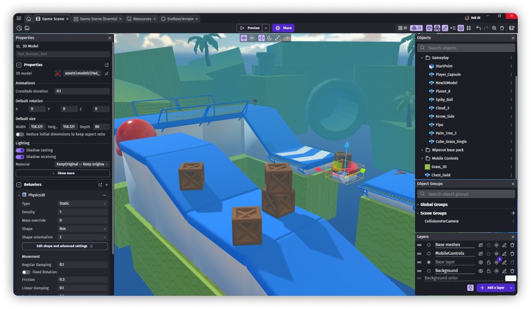Open the trash/delete icon in the top toolbar
This screenshot has width=531, height=309.
[x=502, y=27]
